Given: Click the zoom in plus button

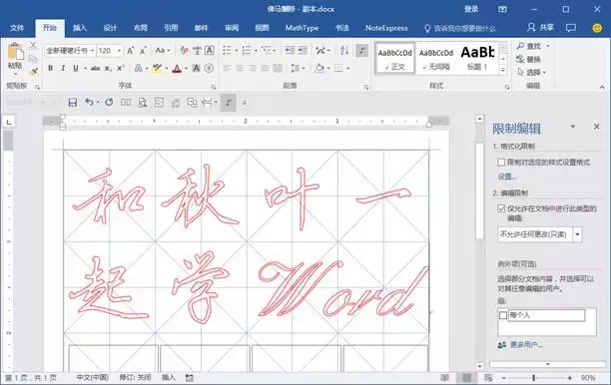Looking at the screenshot, I should [570, 378].
